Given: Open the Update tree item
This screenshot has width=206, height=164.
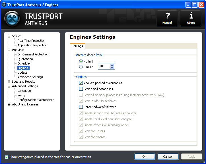Looking at the screenshot, I should tap(22, 72).
